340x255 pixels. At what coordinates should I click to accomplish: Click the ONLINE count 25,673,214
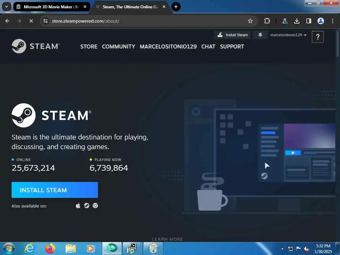click(33, 168)
